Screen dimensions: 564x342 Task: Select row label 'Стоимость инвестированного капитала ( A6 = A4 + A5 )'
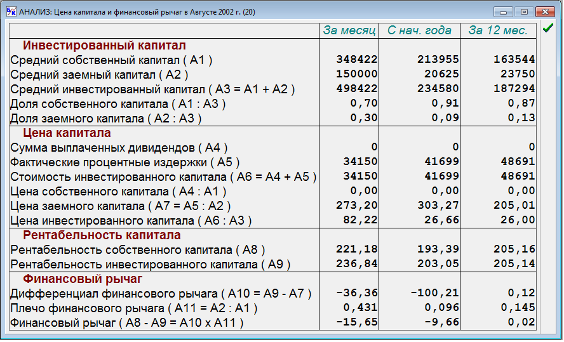[x=163, y=177]
